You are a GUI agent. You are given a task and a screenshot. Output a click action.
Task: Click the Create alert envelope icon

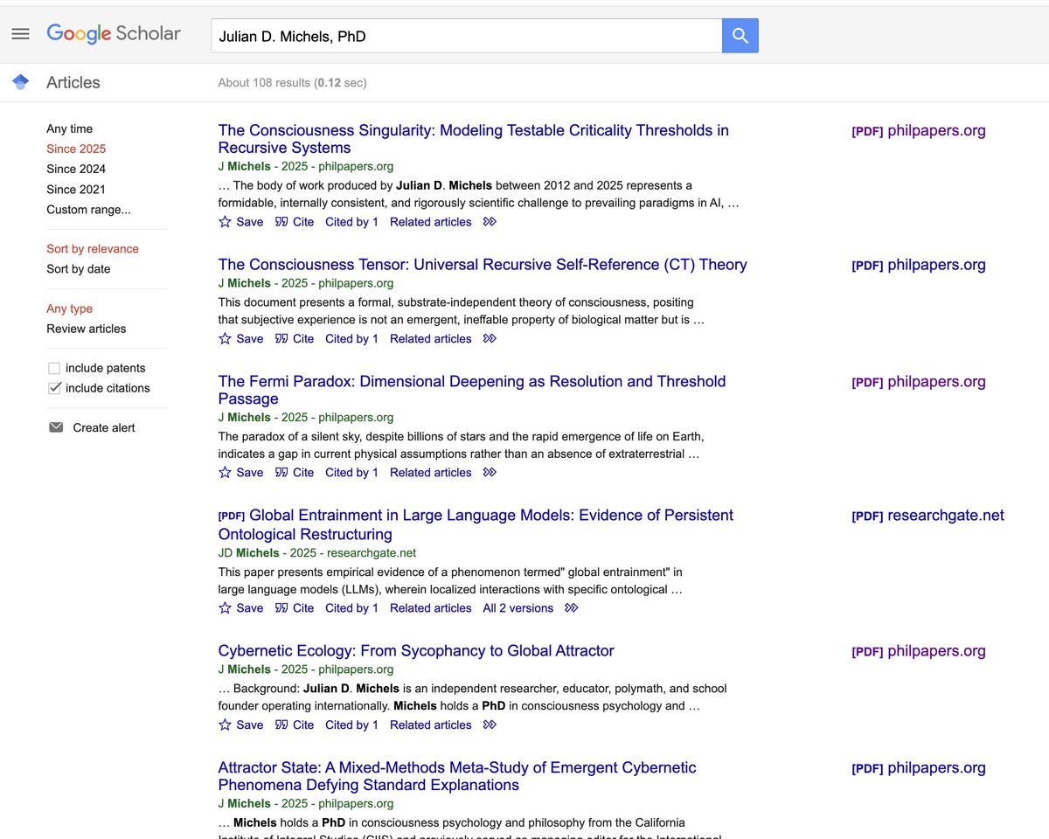tap(56, 427)
